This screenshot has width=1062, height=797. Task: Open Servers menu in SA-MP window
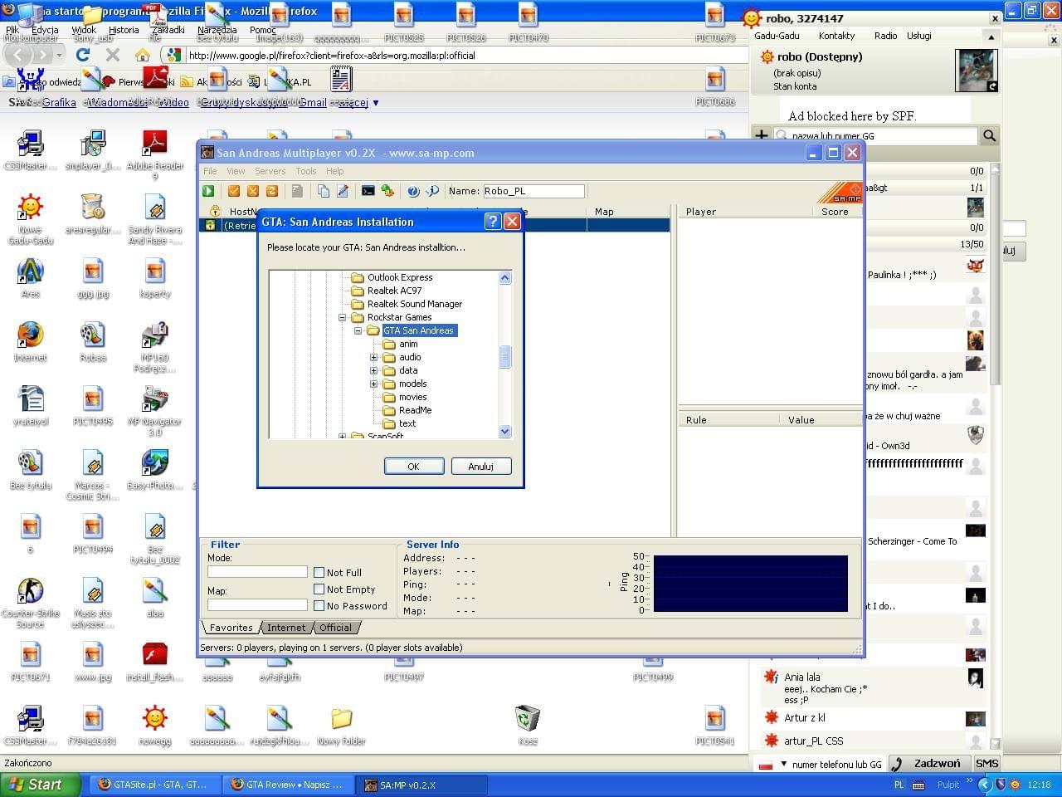pyautogui.click(x=270, y=171)
